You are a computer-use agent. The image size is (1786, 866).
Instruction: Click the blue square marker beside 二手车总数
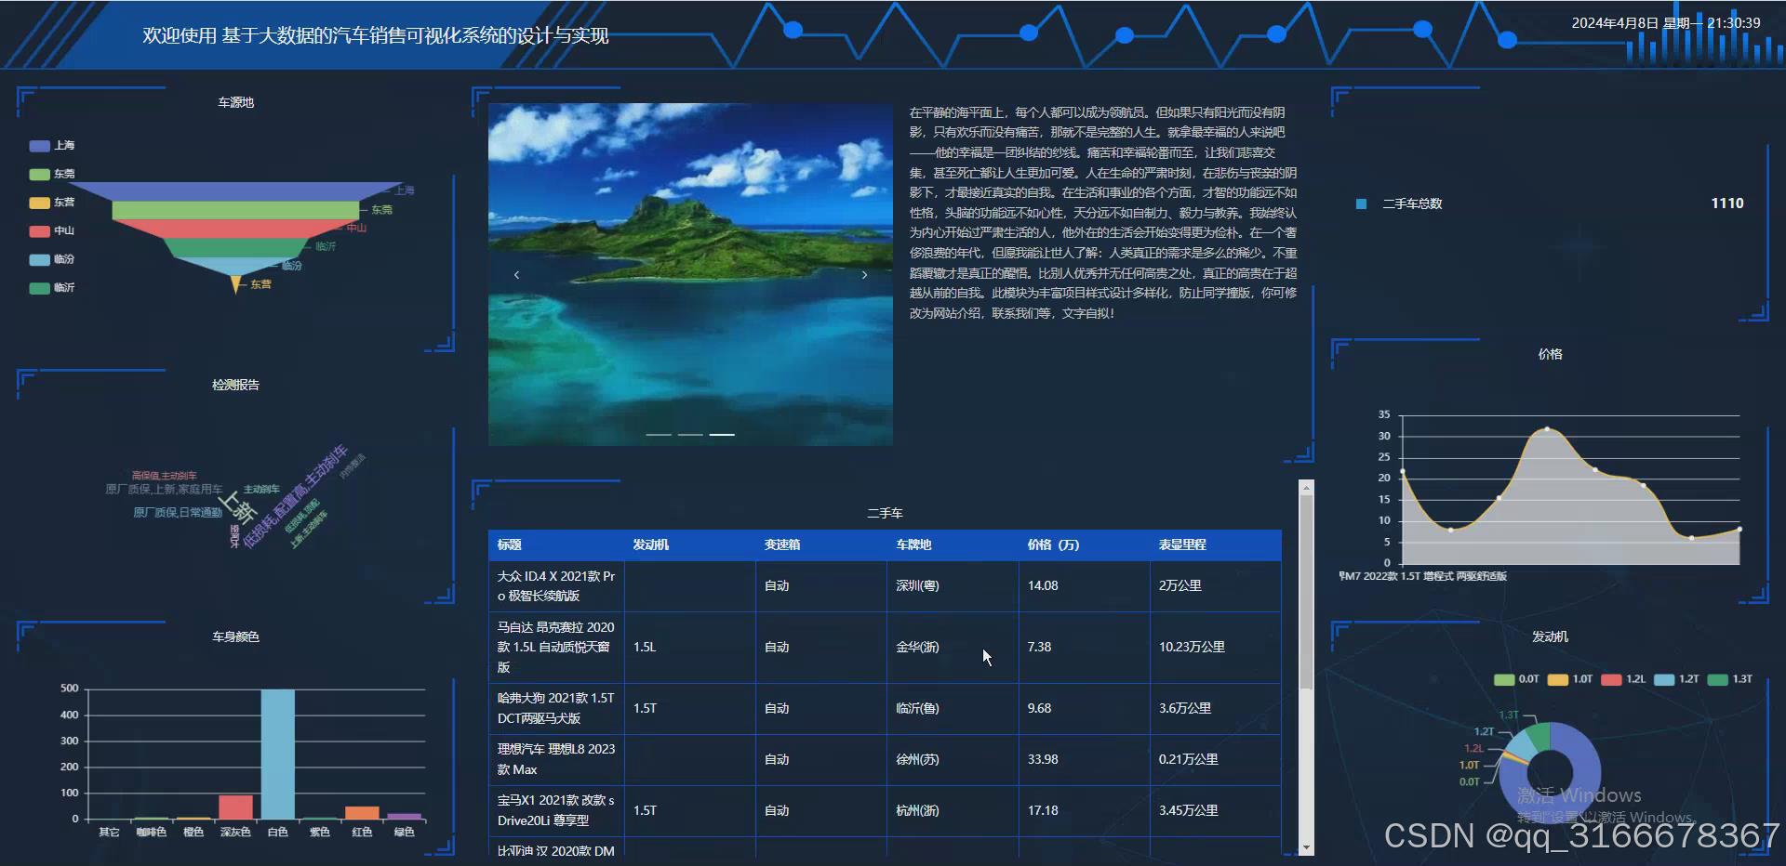tap(1362, 203)
